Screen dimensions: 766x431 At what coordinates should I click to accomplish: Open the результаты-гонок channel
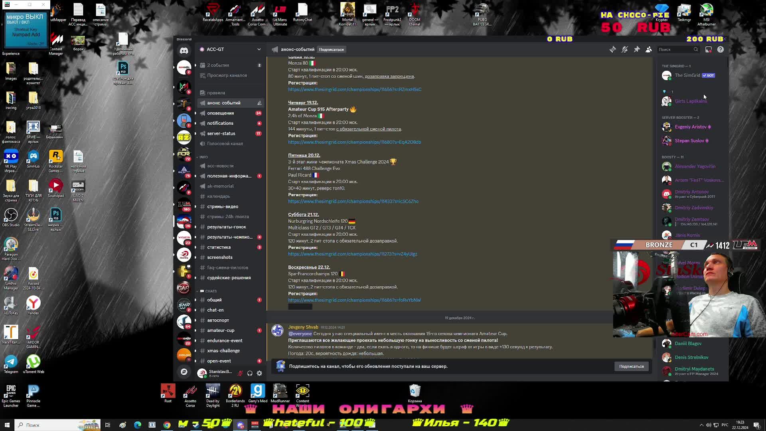(226, 227)
